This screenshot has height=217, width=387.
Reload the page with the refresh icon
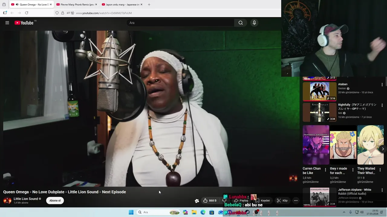27,13
